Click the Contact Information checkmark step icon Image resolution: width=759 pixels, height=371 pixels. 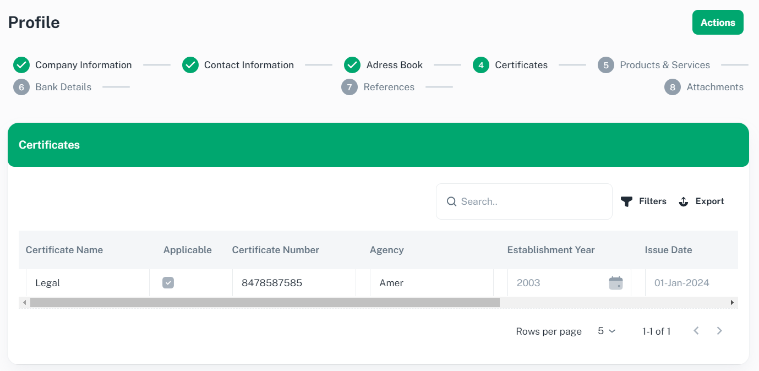pos(190,65)
